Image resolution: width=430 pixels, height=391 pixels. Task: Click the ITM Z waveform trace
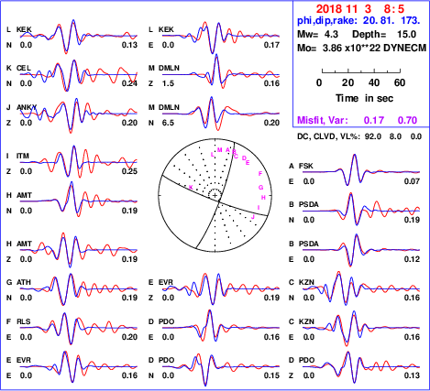point(79,161)
